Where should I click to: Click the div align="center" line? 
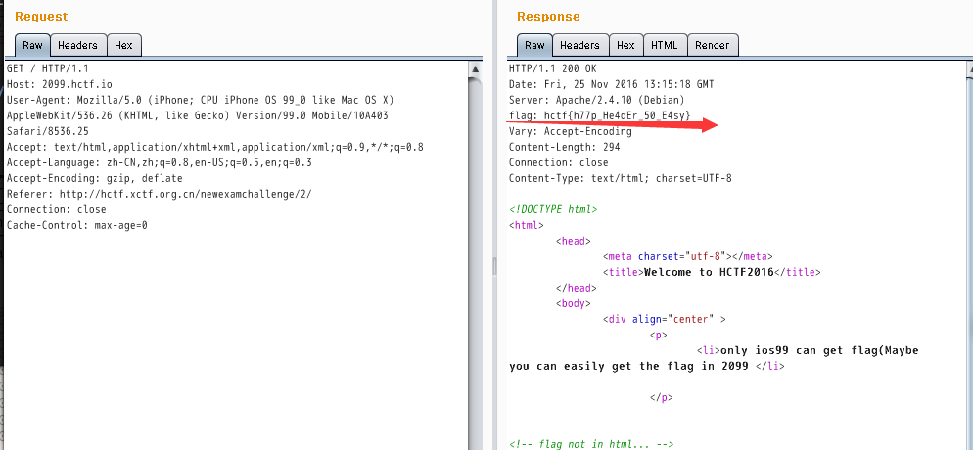coord(664,320)
